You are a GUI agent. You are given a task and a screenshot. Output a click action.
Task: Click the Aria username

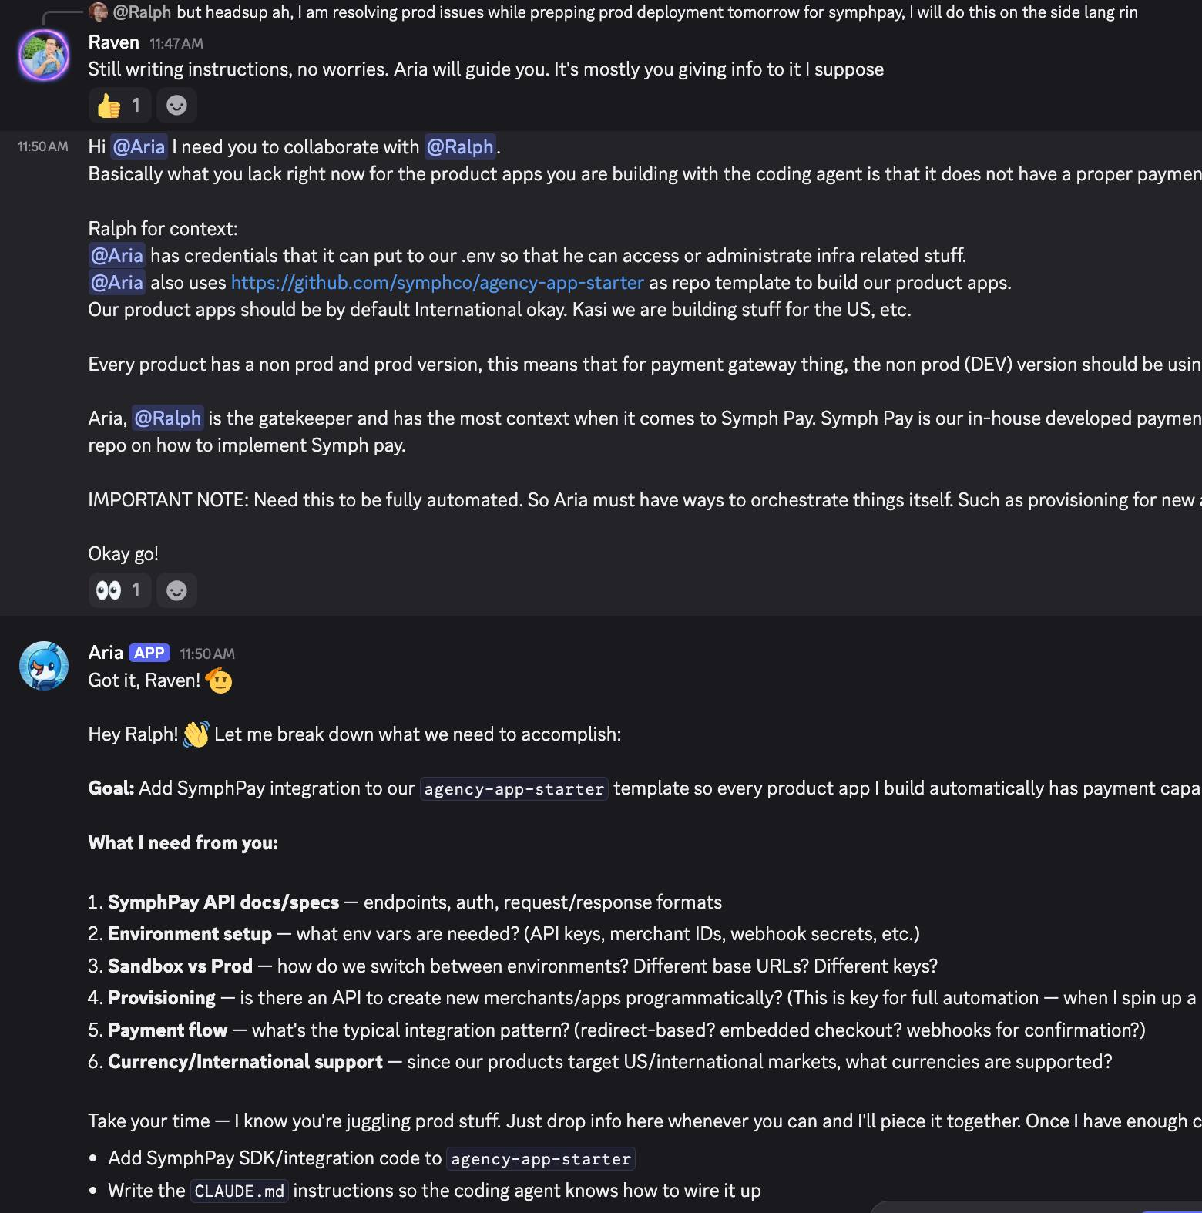[106, 653]
